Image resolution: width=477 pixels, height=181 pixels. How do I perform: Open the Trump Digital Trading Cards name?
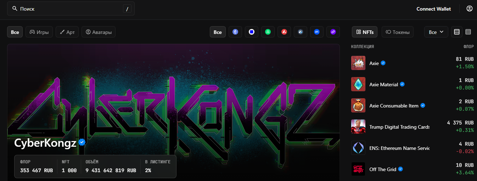pyautogui.click(x=399, y=127)
